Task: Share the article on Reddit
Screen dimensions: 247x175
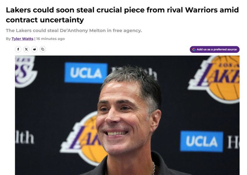Action: (35, 49)
